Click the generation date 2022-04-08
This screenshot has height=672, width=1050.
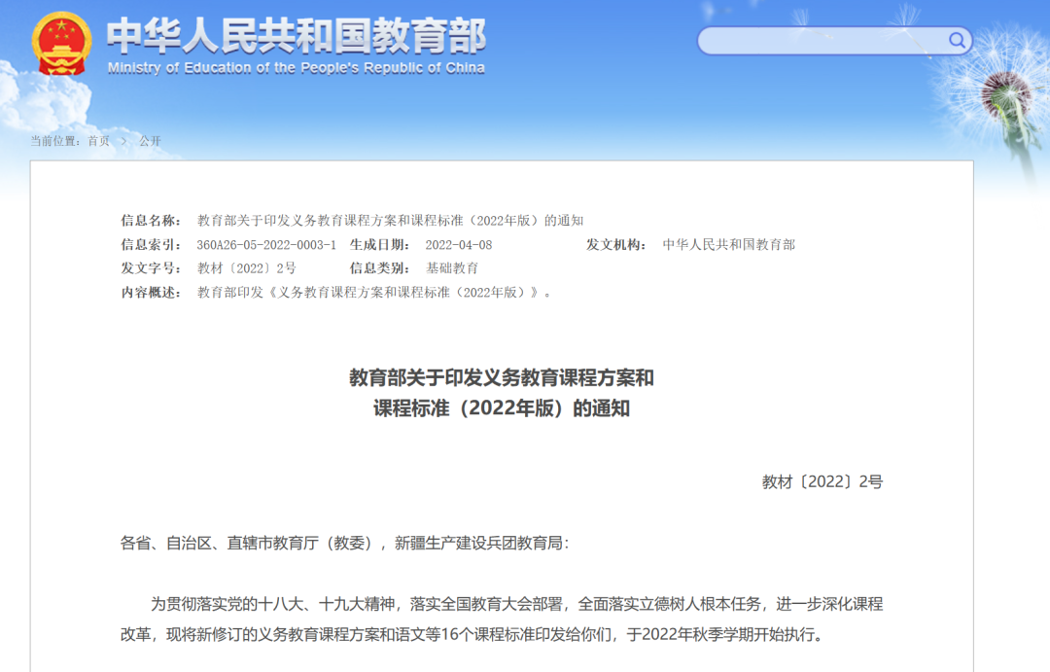[x=459, y=245]
